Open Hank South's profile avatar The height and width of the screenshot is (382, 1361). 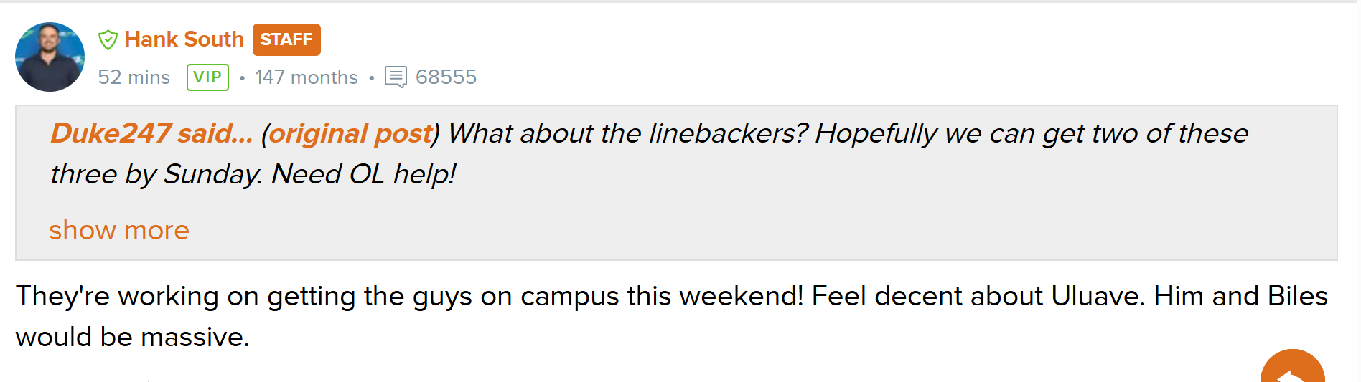50,57
